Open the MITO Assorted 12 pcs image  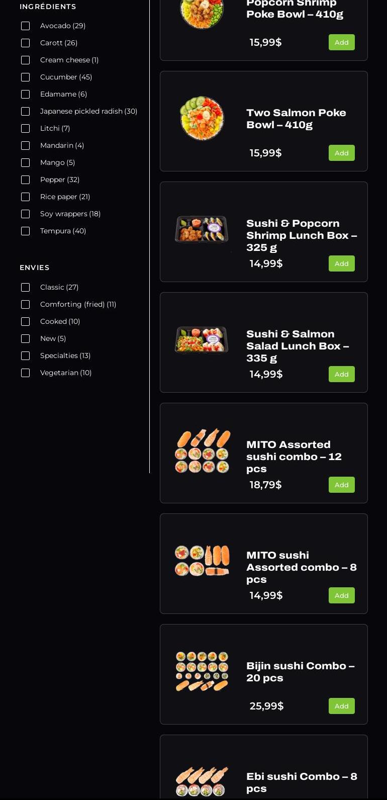click(x=202, y=451)
